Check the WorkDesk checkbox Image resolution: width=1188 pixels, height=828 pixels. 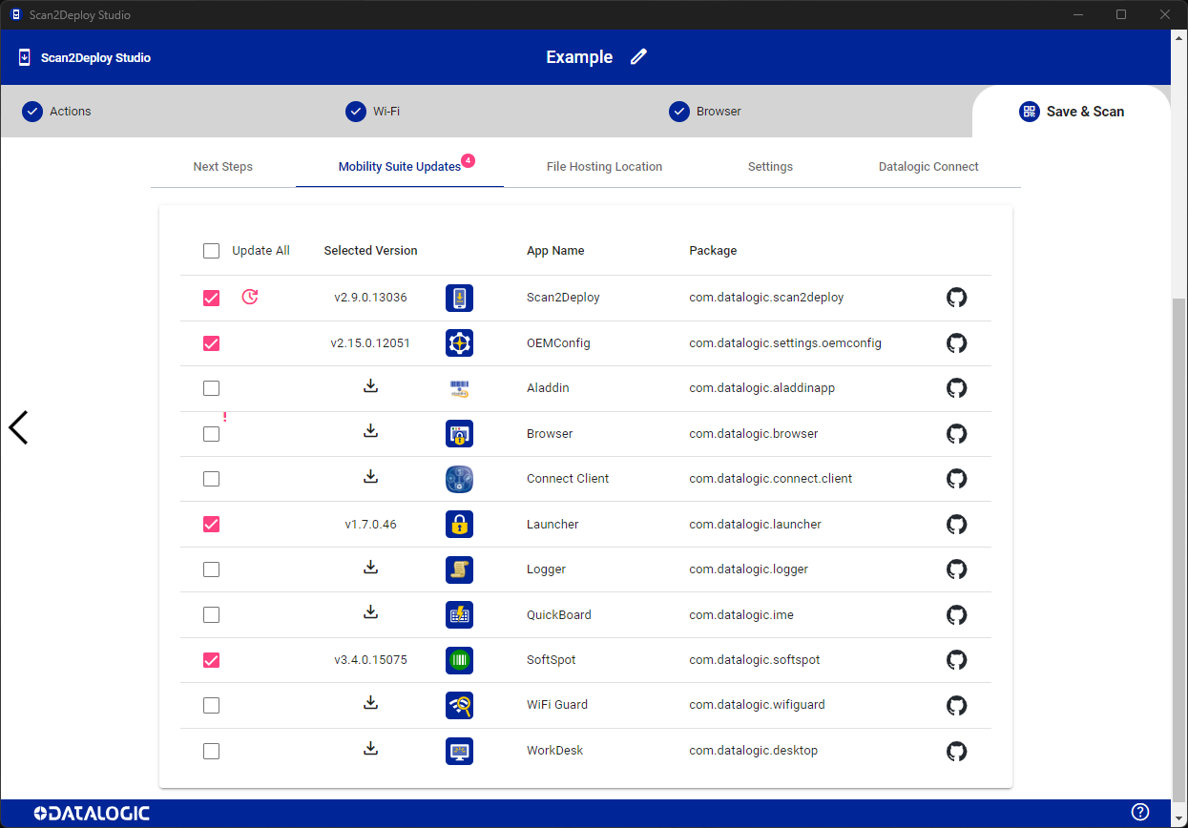coord(211,751)
